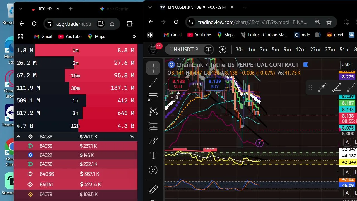Click the 8.138 SELL button
This screenshot has width=357, height=201.
click(x=178, y=84)
